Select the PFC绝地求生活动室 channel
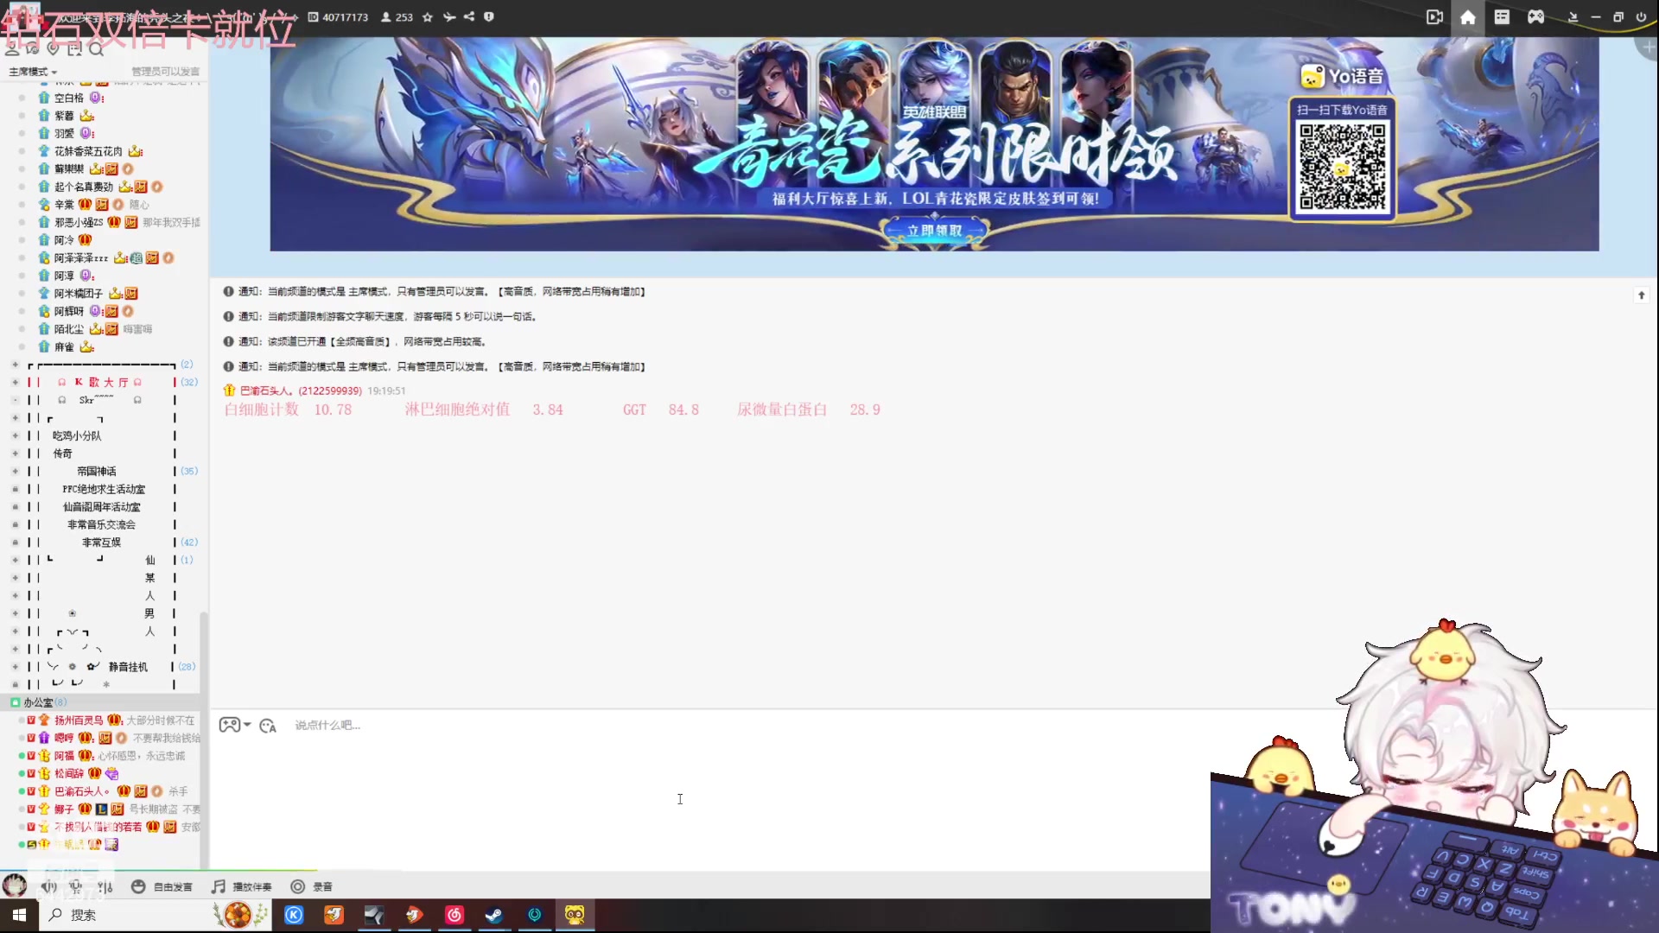The image size is (1659, 933). [x=104, y=489]
